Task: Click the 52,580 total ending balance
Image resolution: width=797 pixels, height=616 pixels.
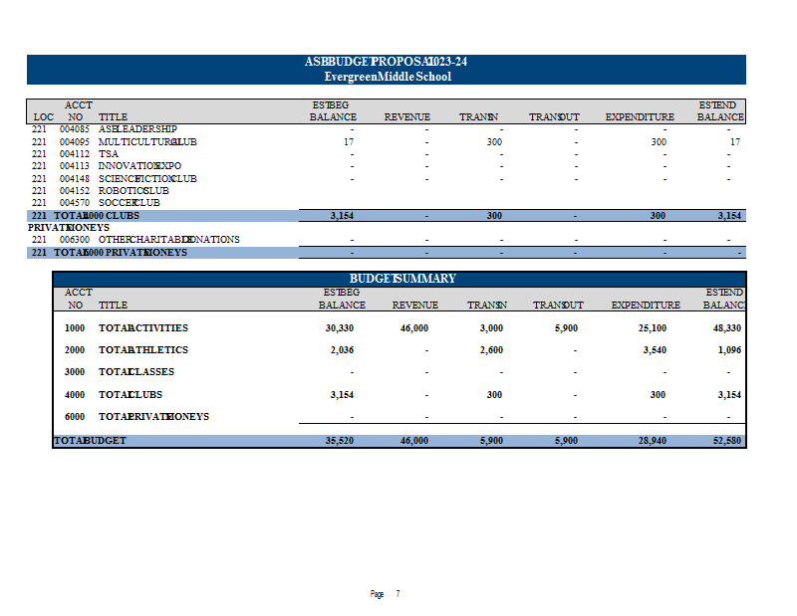Action: pyautogui.click(x=727, y=441)
